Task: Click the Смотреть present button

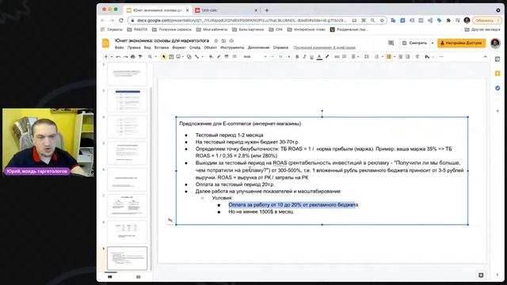Action: 414,43
